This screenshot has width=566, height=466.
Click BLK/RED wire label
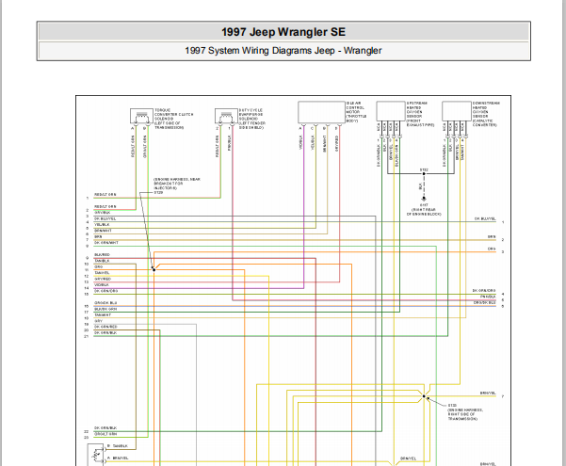(102, 255)
